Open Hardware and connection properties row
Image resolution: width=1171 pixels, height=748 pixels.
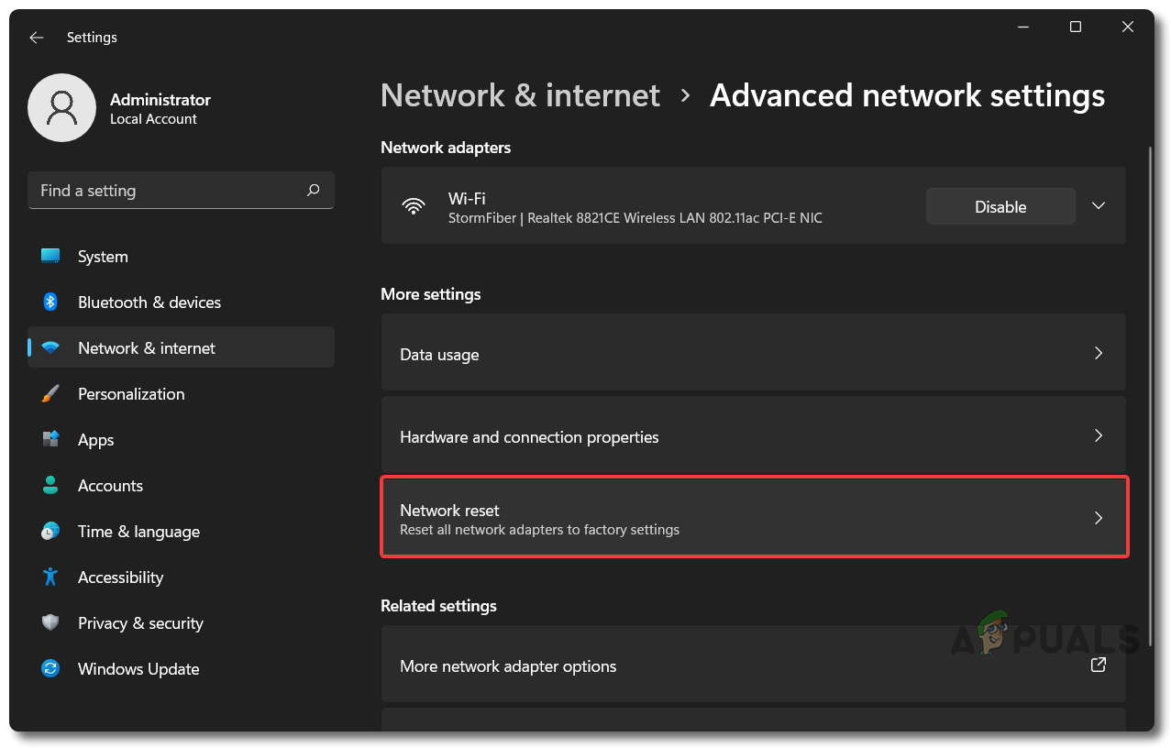(x=752, y=436)
